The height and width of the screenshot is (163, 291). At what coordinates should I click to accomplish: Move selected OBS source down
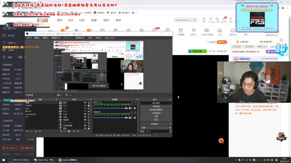78,131
